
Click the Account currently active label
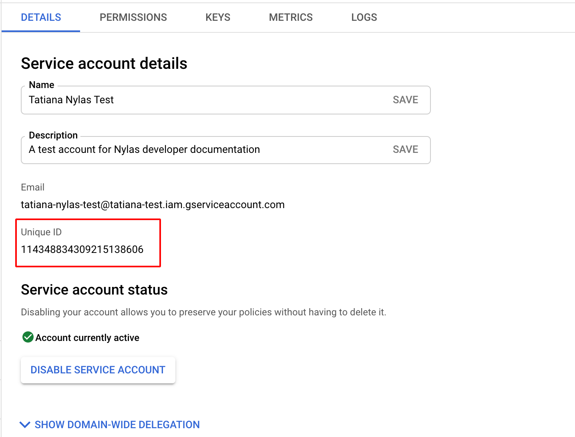click(x=87, y=337)
